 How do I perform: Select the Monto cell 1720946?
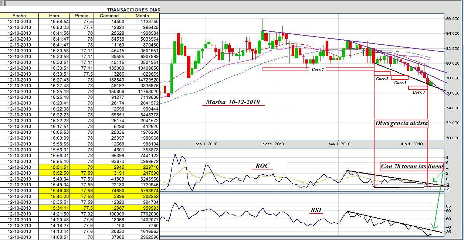(142, 185)
